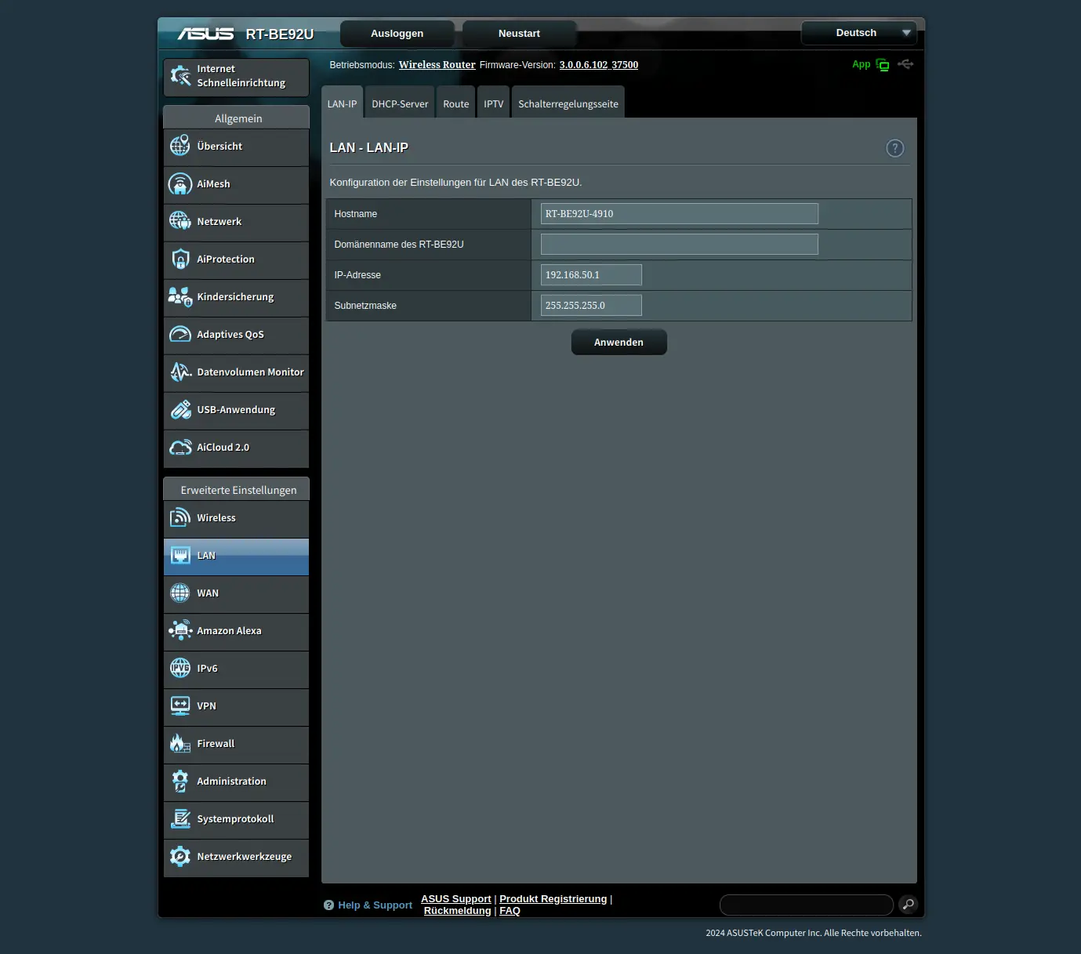Viewport: 1081px width, 954px height.
Task: Click the Firewall flame icon
Action: coord(180,744)
